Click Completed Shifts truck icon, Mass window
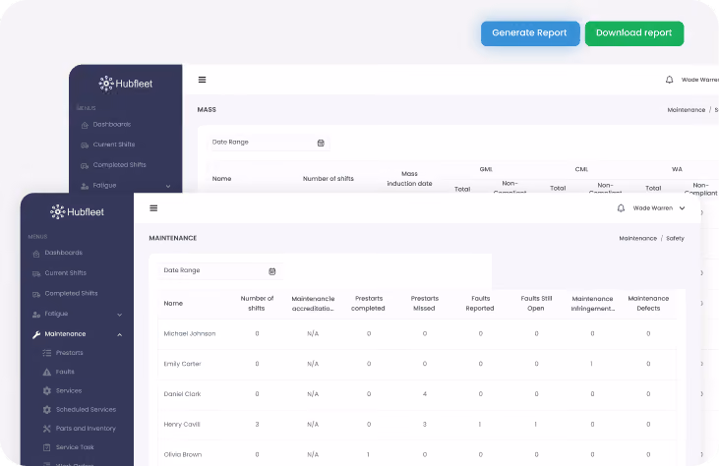The width and height of the screenshot is (719, 466). [x=85, y=166]
